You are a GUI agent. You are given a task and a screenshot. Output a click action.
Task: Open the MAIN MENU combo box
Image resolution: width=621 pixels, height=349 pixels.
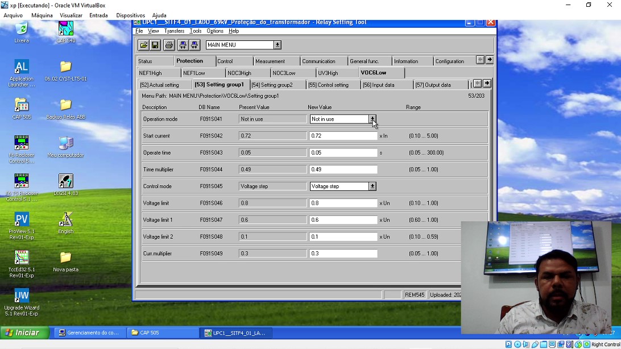coord(277,45)
